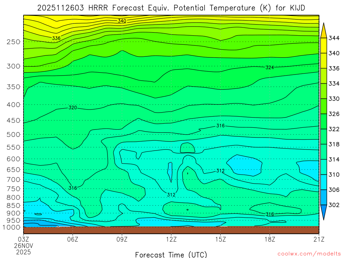The width and height of the screenshot is (344, 258).
Task: Click the 2025 year label under the date
Action: 24,252
